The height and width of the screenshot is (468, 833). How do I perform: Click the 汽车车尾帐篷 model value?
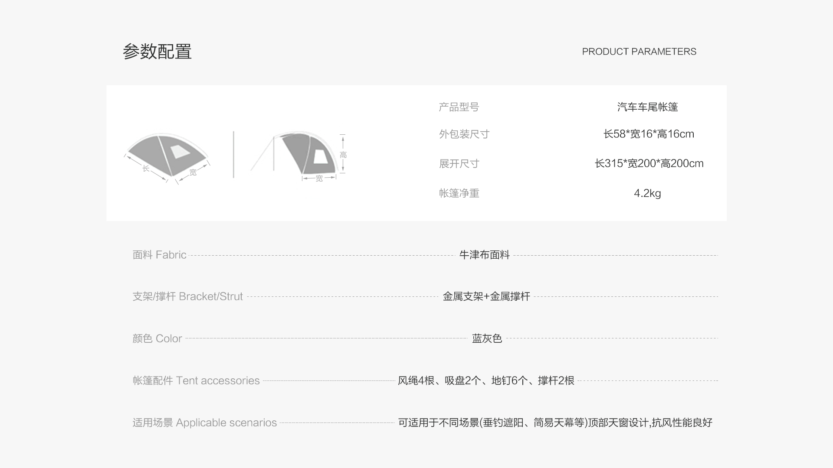[x=647, y=107]
